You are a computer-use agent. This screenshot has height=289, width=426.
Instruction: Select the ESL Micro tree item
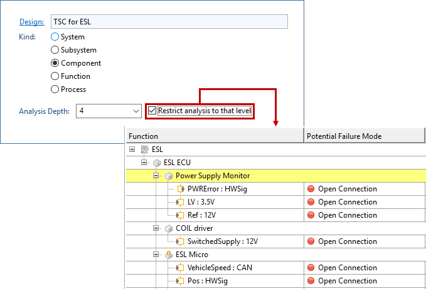192,255
